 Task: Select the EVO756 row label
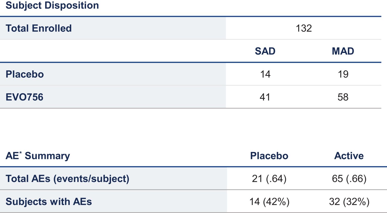[24, 97]
